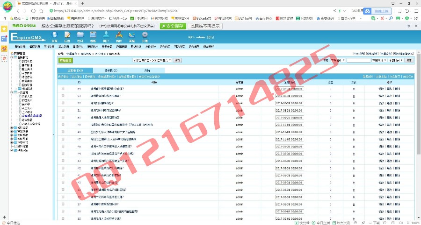Open the browser address bar dropdown arrow

[345, 11]
